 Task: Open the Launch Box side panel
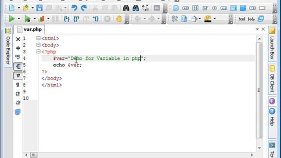click(272, 43)
